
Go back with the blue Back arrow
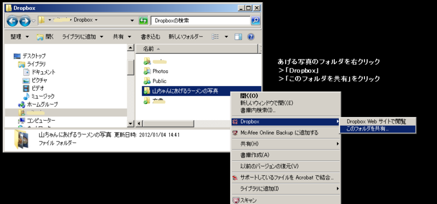pos(12,21)
